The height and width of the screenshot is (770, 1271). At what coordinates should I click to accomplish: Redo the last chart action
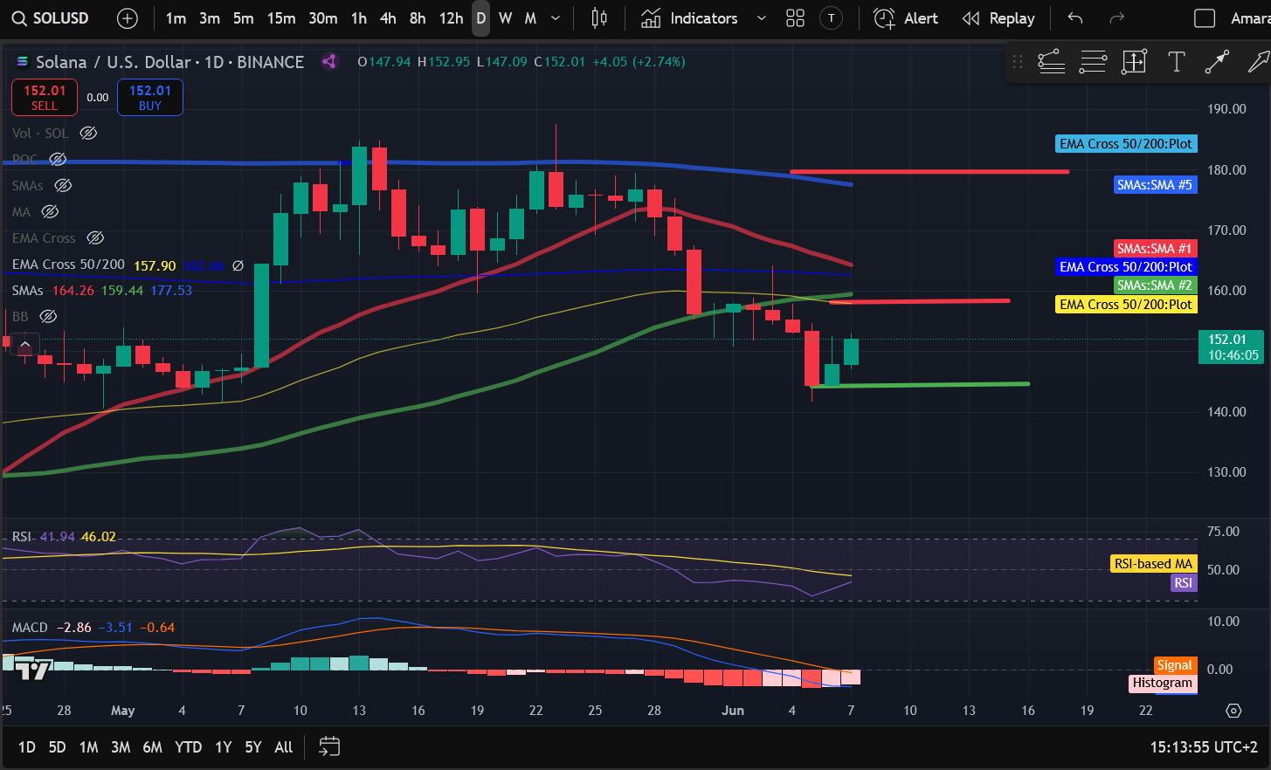(1116, 18)
